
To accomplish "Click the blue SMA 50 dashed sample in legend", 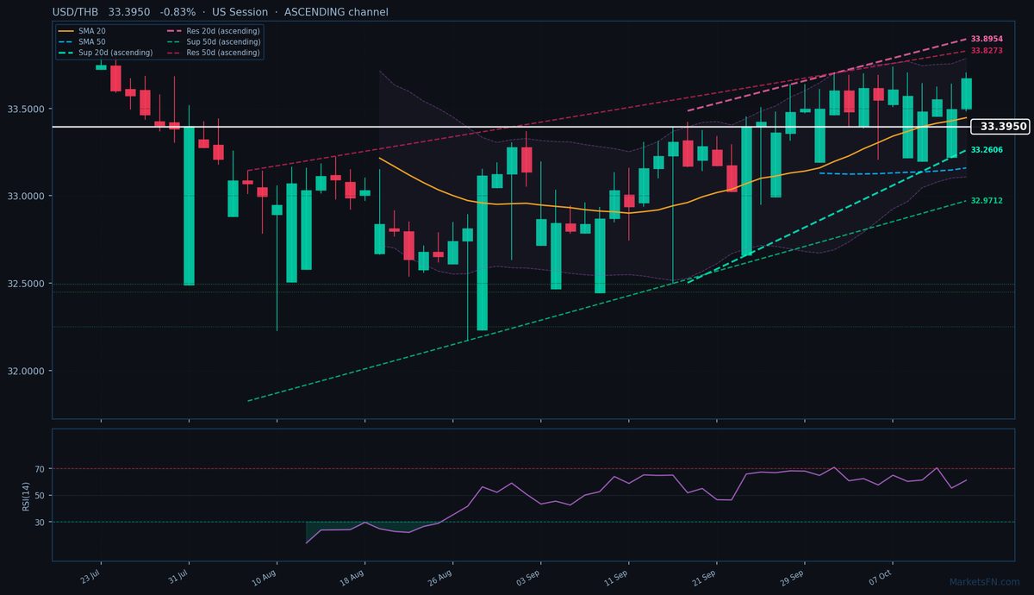I will 65,42.
